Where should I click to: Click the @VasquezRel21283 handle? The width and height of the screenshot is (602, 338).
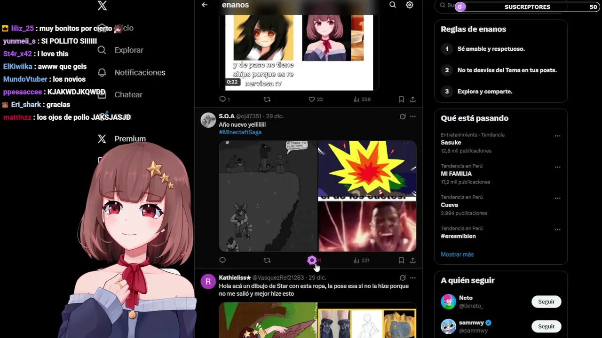pos(278,278)
